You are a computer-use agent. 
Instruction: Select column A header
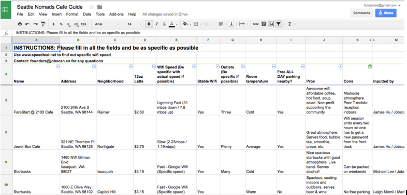tap(36, 40)
